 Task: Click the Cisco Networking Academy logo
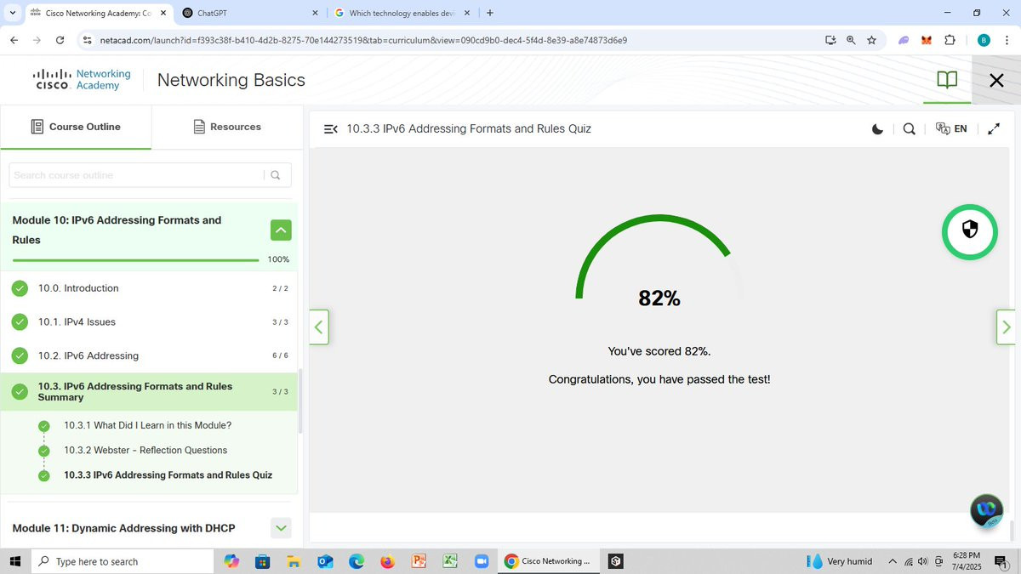[x=82, y=80]
